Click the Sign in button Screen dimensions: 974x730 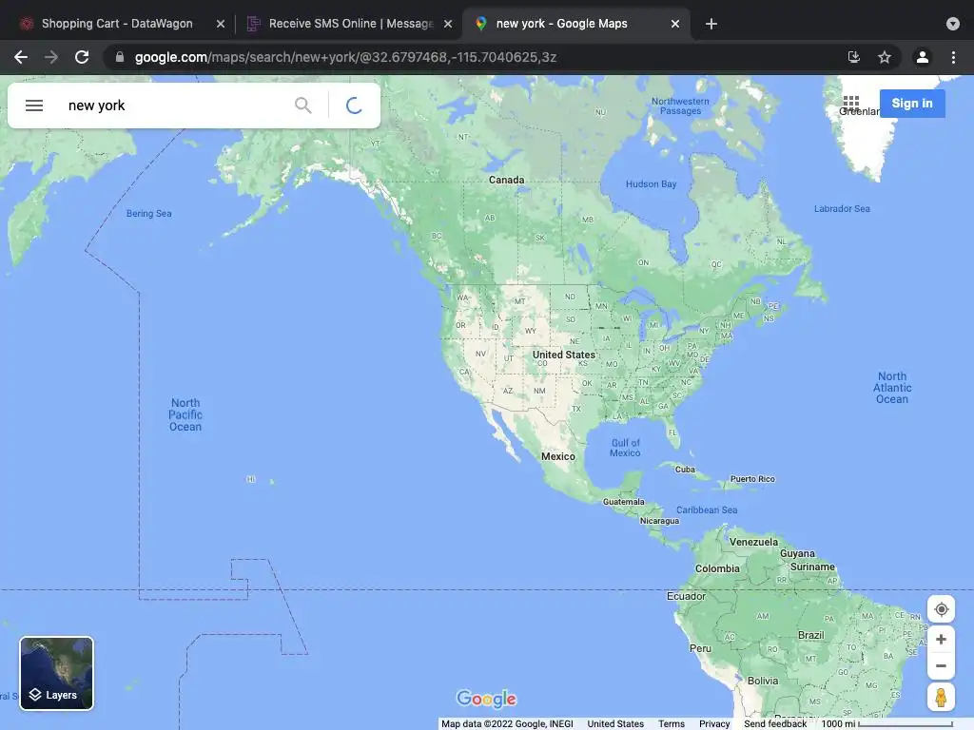pos(912,103)
